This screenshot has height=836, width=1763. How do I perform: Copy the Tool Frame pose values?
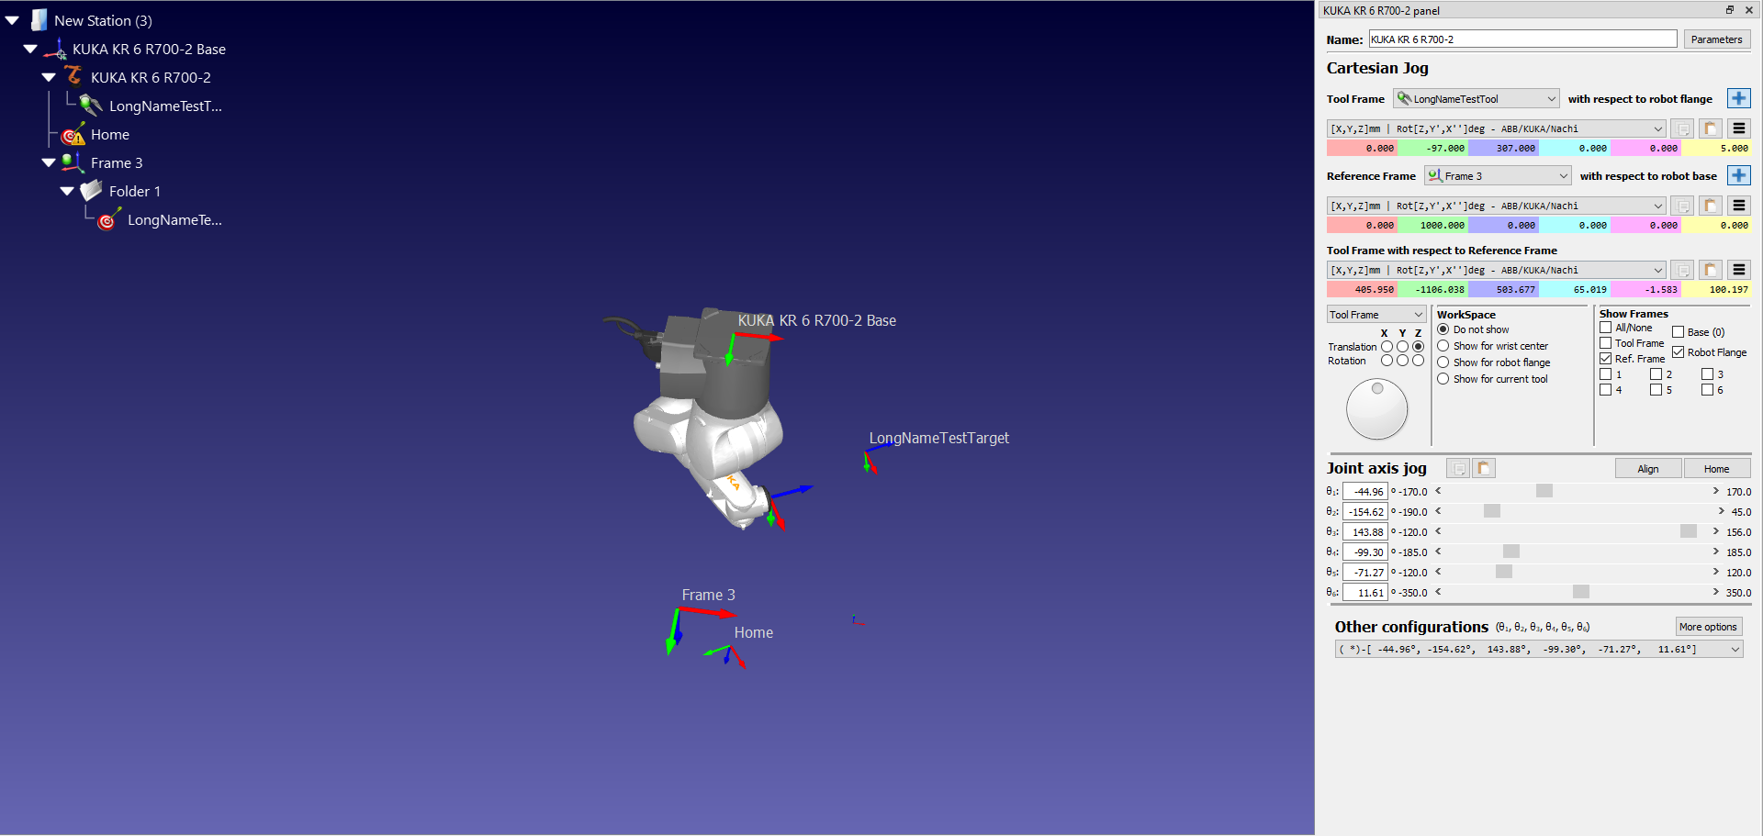[1682, 128]
